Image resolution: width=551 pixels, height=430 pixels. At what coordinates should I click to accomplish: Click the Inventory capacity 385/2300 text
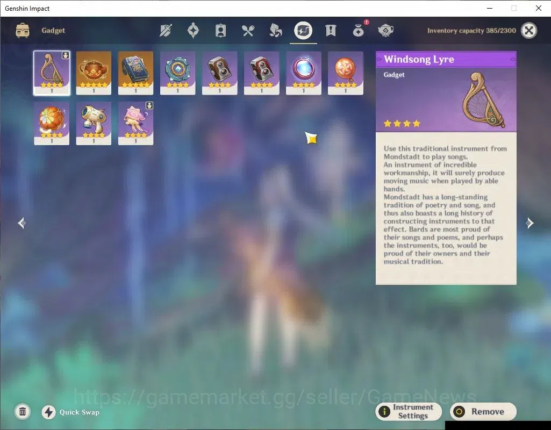(x=471, y=31)
